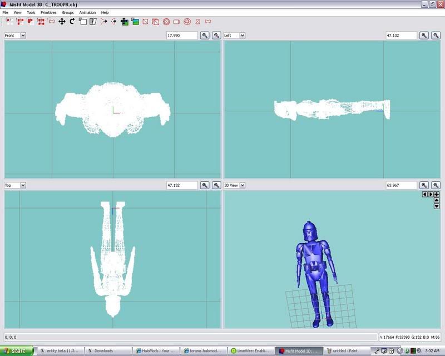Switch to Downloads taskbar window
445x356 pixels.
[x=108, y=351]
